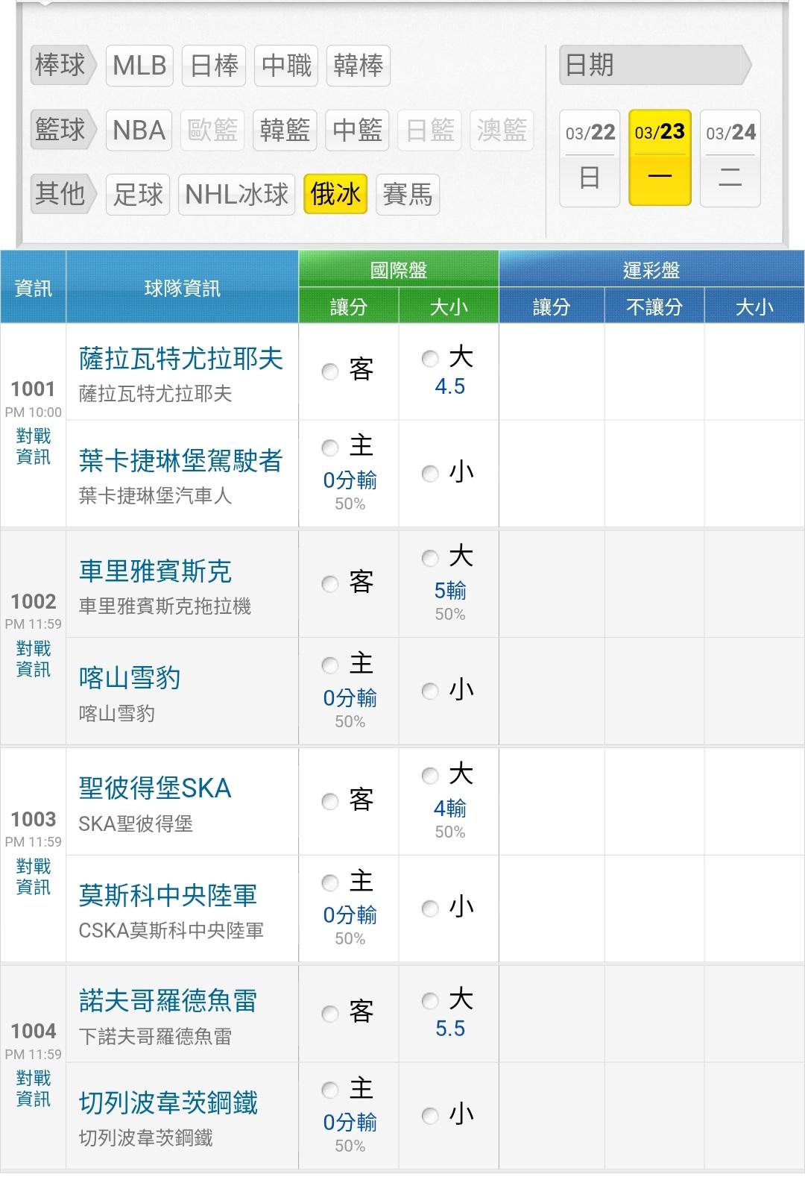Select the MLB baseball league filter
805x1180 pixels.
tap(139, 66)
